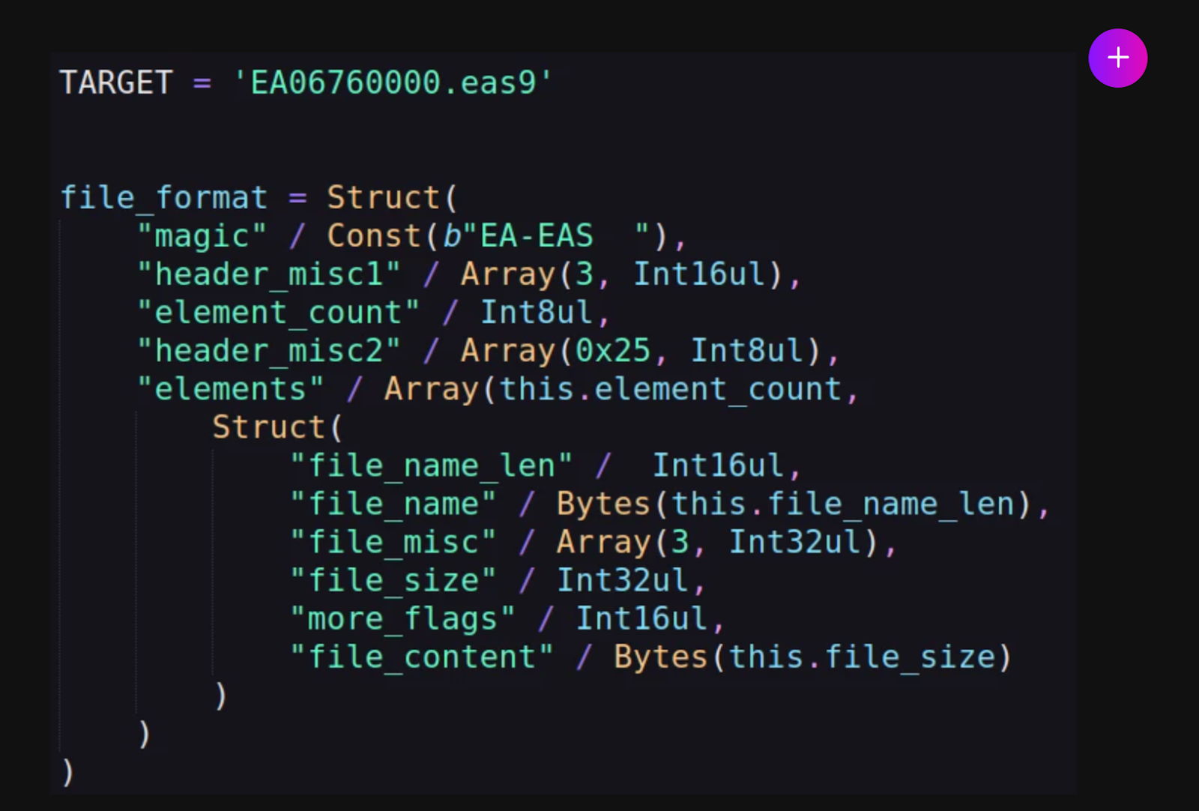Viewport: 1199px width, 811px height.
Task: Click the this.element_count argument
Action: point(671,389)
